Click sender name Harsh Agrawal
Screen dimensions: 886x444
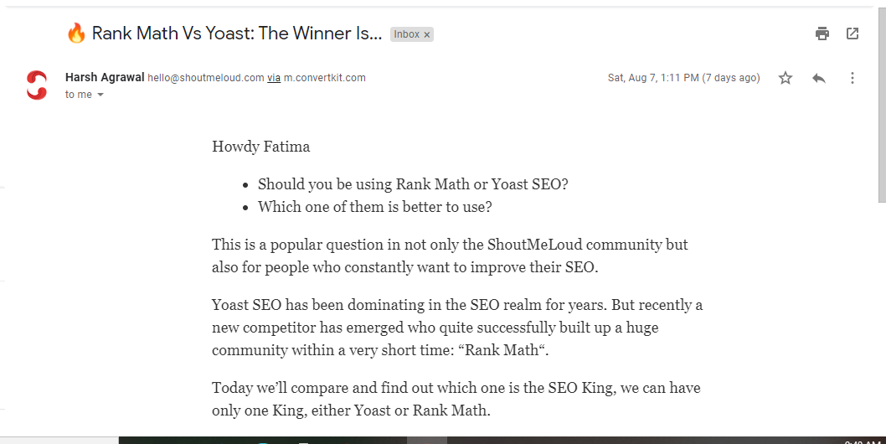pos(106,77)
